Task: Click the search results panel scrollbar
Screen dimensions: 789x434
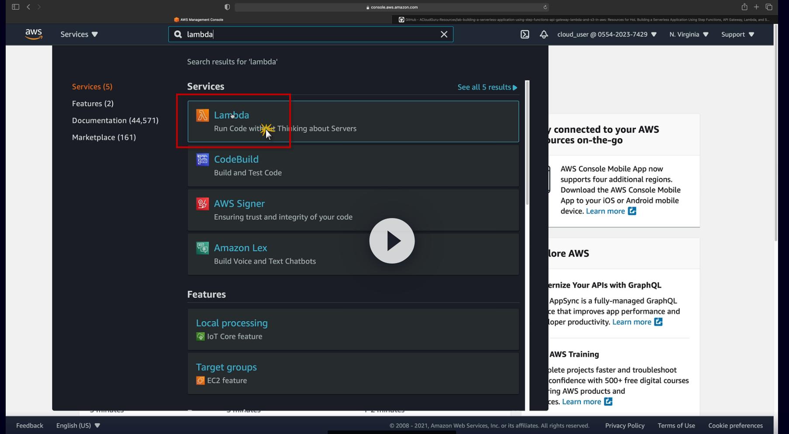Action: (x=527, y=142)
